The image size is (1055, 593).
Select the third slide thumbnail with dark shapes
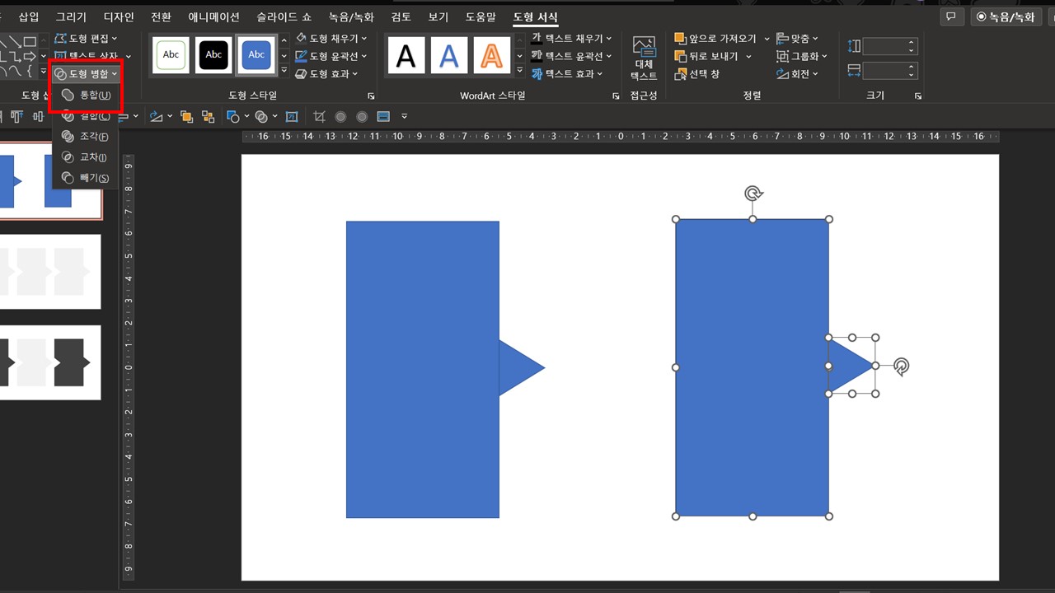coord(50,362)
